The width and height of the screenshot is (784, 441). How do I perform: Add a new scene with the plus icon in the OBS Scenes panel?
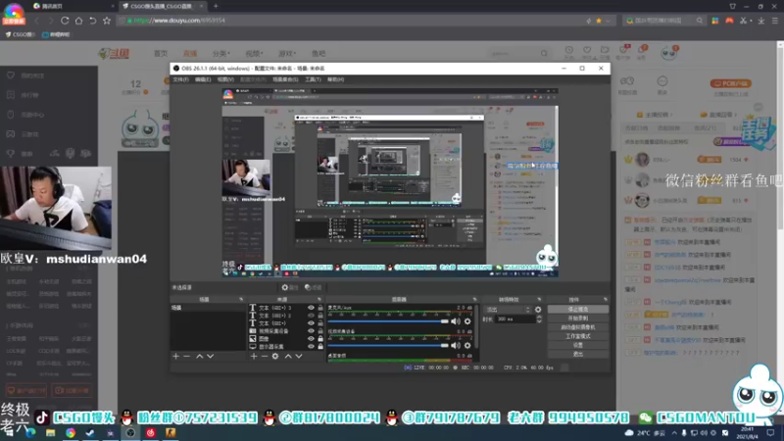click(x=176, y=356)
